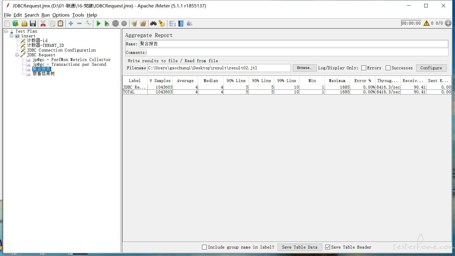The height and width of the screenshot is (256, 455).
Task: Select the TOTAL row label cell
Action: (135, 92)
